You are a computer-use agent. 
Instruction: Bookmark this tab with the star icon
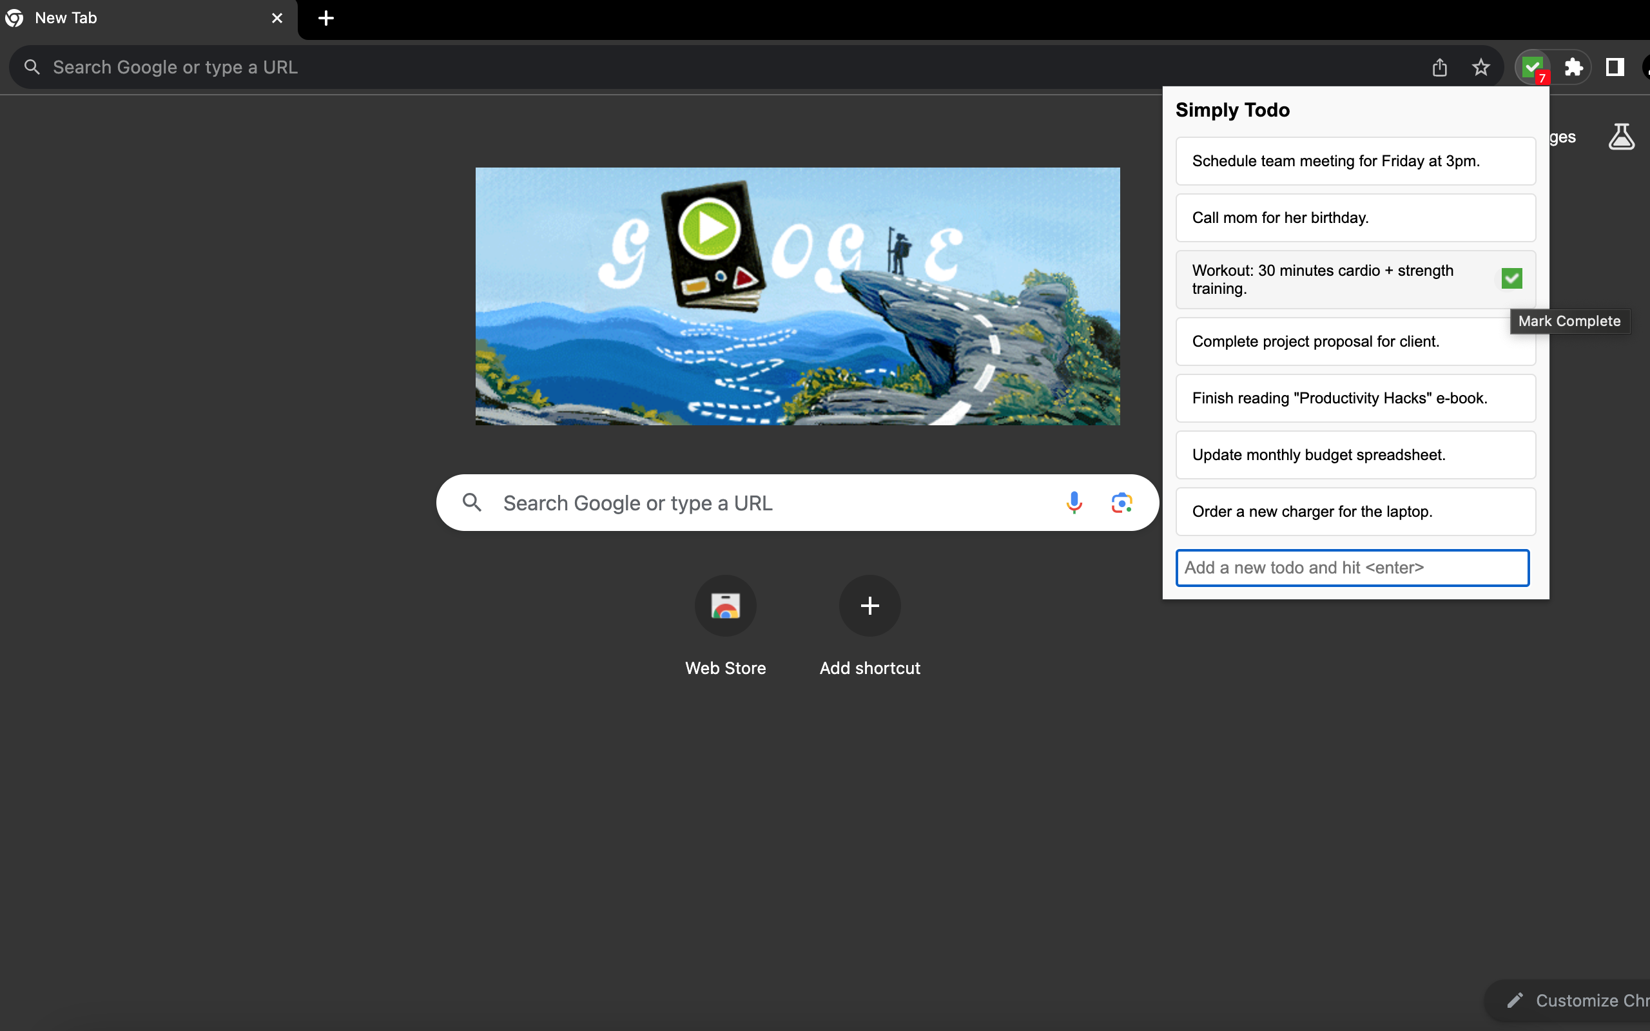click(x=1480, y=68)
